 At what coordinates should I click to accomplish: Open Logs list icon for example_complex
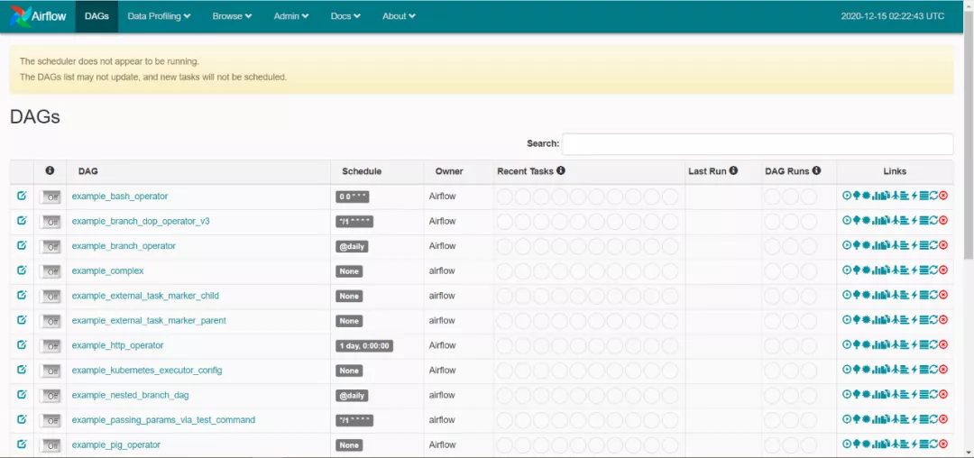coord(924,270)
